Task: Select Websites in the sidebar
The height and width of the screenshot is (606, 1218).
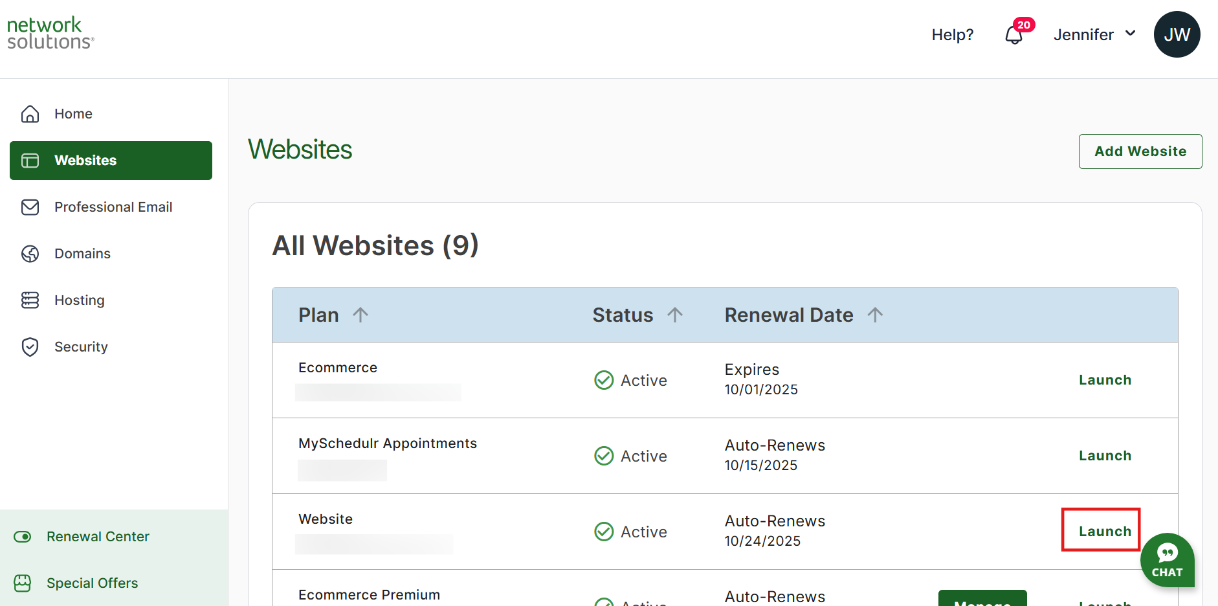Action: (x=111, y=161)
